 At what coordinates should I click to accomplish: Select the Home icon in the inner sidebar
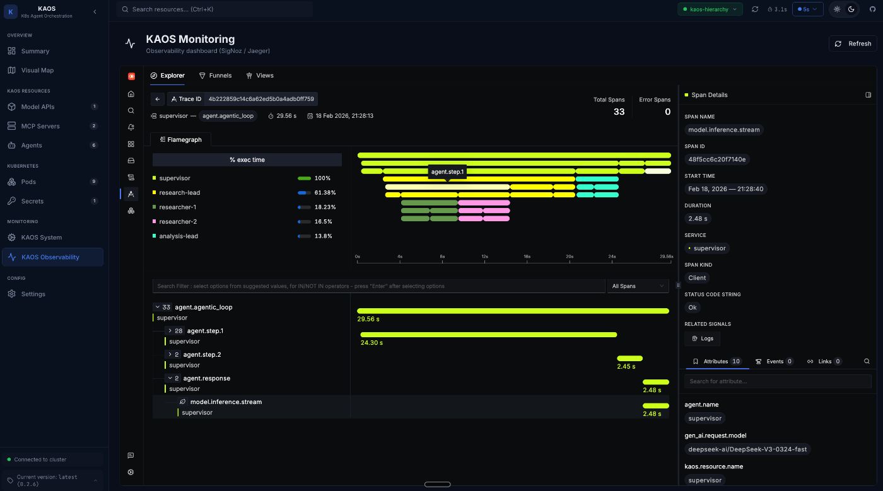point(131,93)
